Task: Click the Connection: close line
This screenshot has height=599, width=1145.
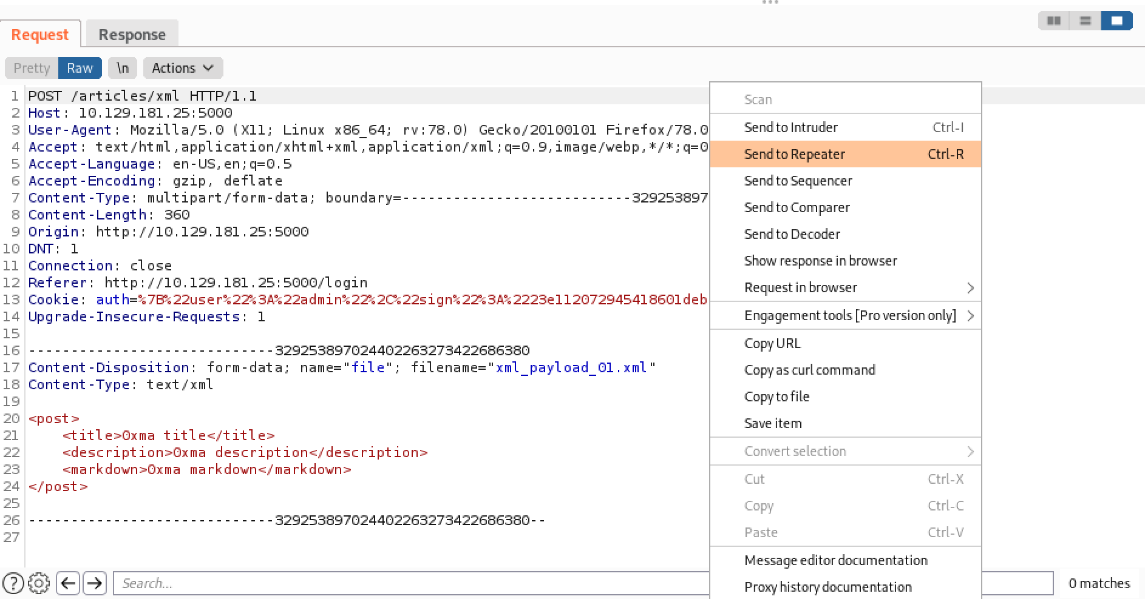Action: click(100, 266)
